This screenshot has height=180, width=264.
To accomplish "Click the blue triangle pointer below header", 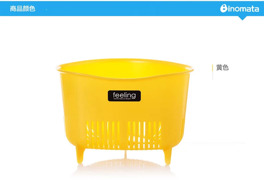I will pos(242,18).
